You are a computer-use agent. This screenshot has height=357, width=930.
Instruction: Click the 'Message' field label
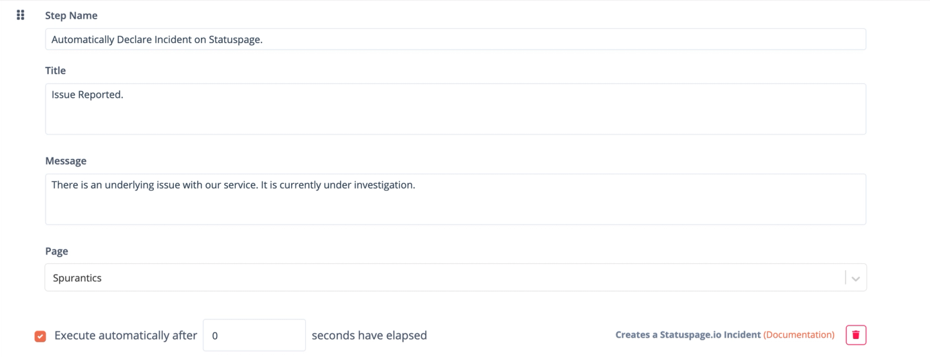(66, 161)
